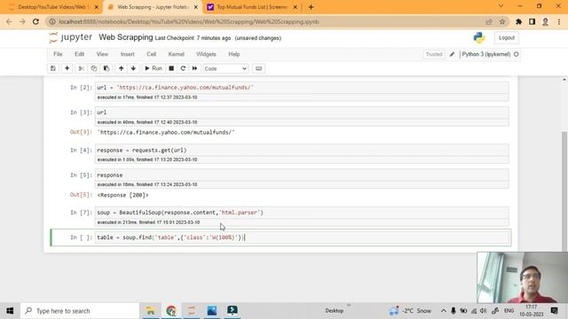Screen dimensions: 568x319
Task: Click the Jupyter logo
Action: 71,37
